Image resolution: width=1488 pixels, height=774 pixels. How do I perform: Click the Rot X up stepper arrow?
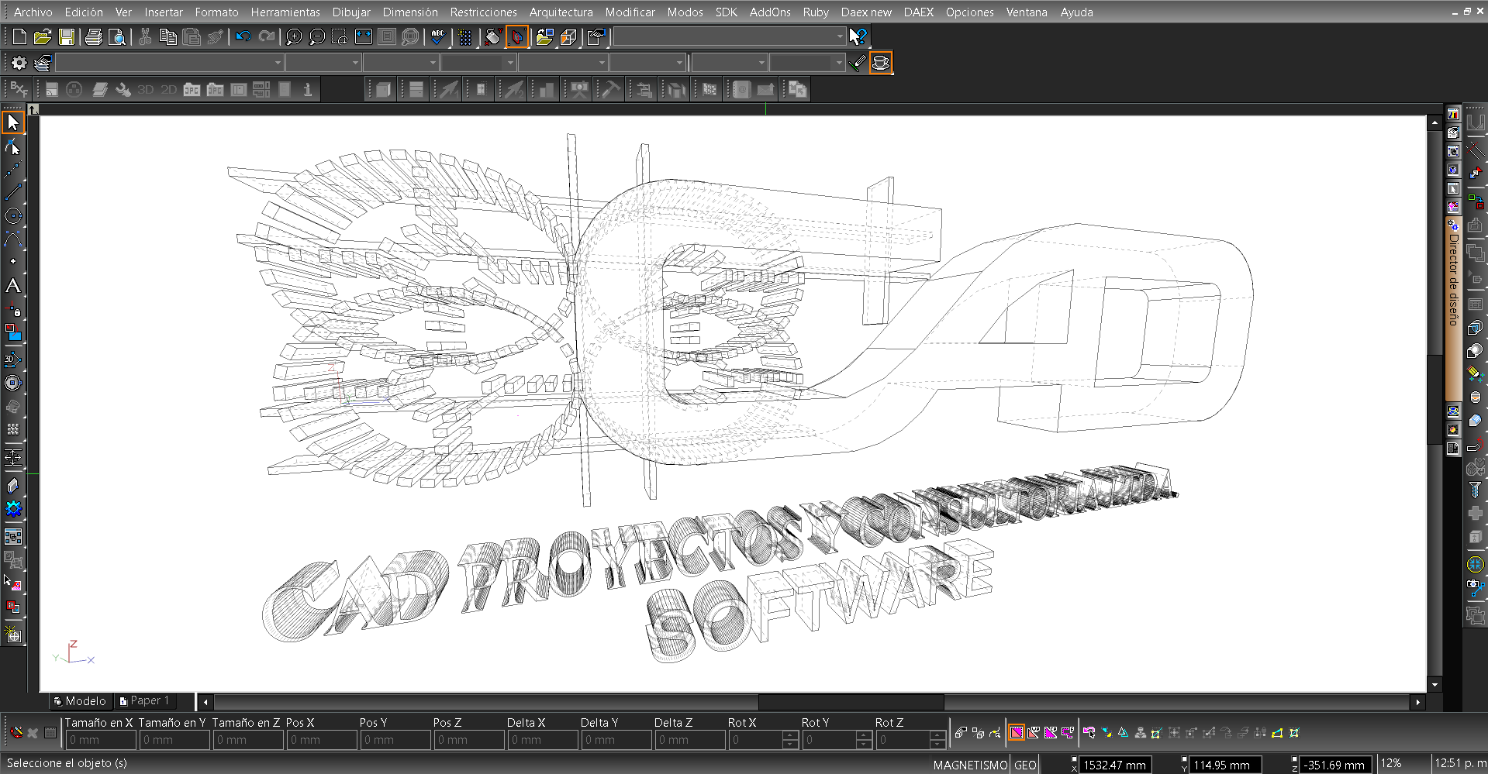coord(790,734)
